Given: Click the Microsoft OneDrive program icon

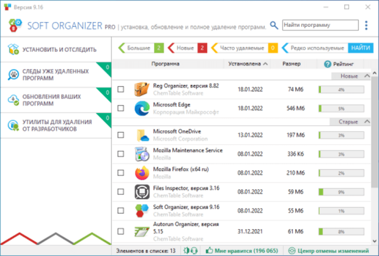Looking at the screenshot, I should [142, 135].
